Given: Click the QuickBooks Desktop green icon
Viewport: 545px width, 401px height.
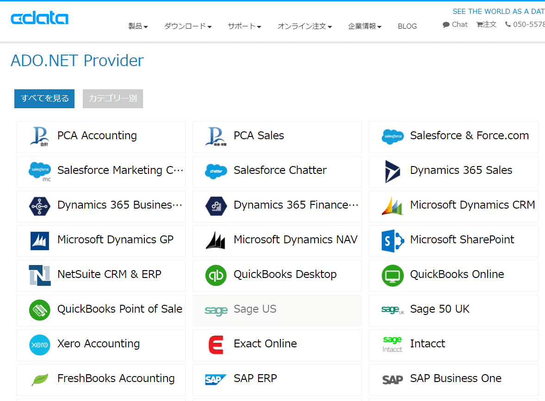Looking at the screenshot, I should (216, 276).
